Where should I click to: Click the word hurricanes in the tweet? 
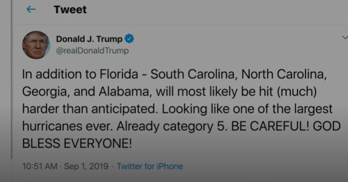pos(49,126)
